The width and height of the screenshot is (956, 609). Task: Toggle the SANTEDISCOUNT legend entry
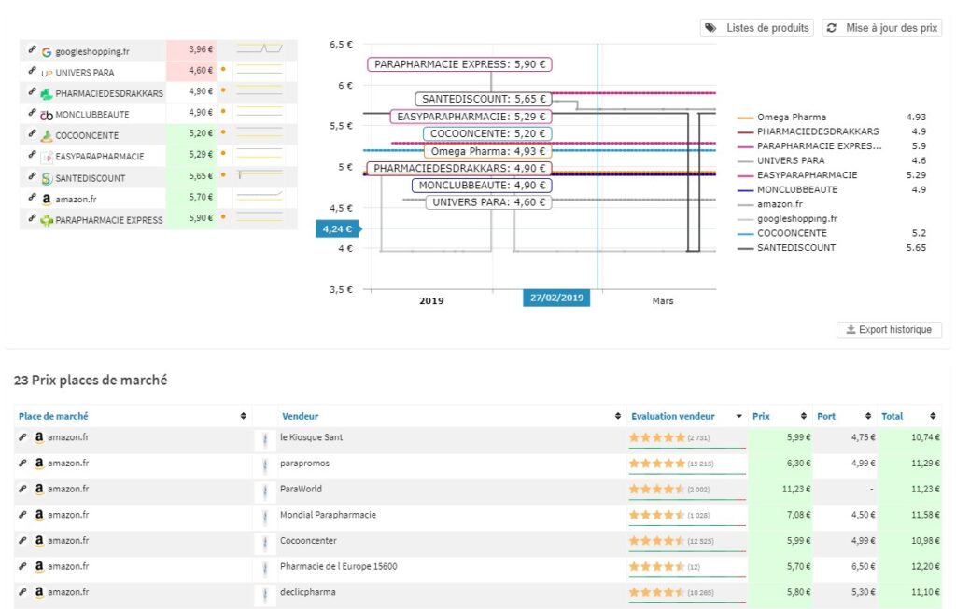point(795,248)
